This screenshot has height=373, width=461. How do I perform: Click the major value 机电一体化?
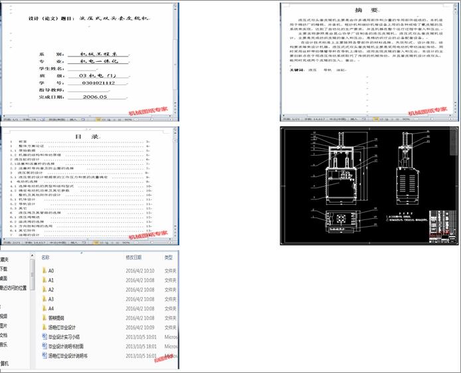tap(99, 61)
